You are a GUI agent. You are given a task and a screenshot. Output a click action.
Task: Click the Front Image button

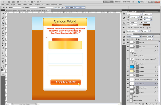[x=70, y=7]
